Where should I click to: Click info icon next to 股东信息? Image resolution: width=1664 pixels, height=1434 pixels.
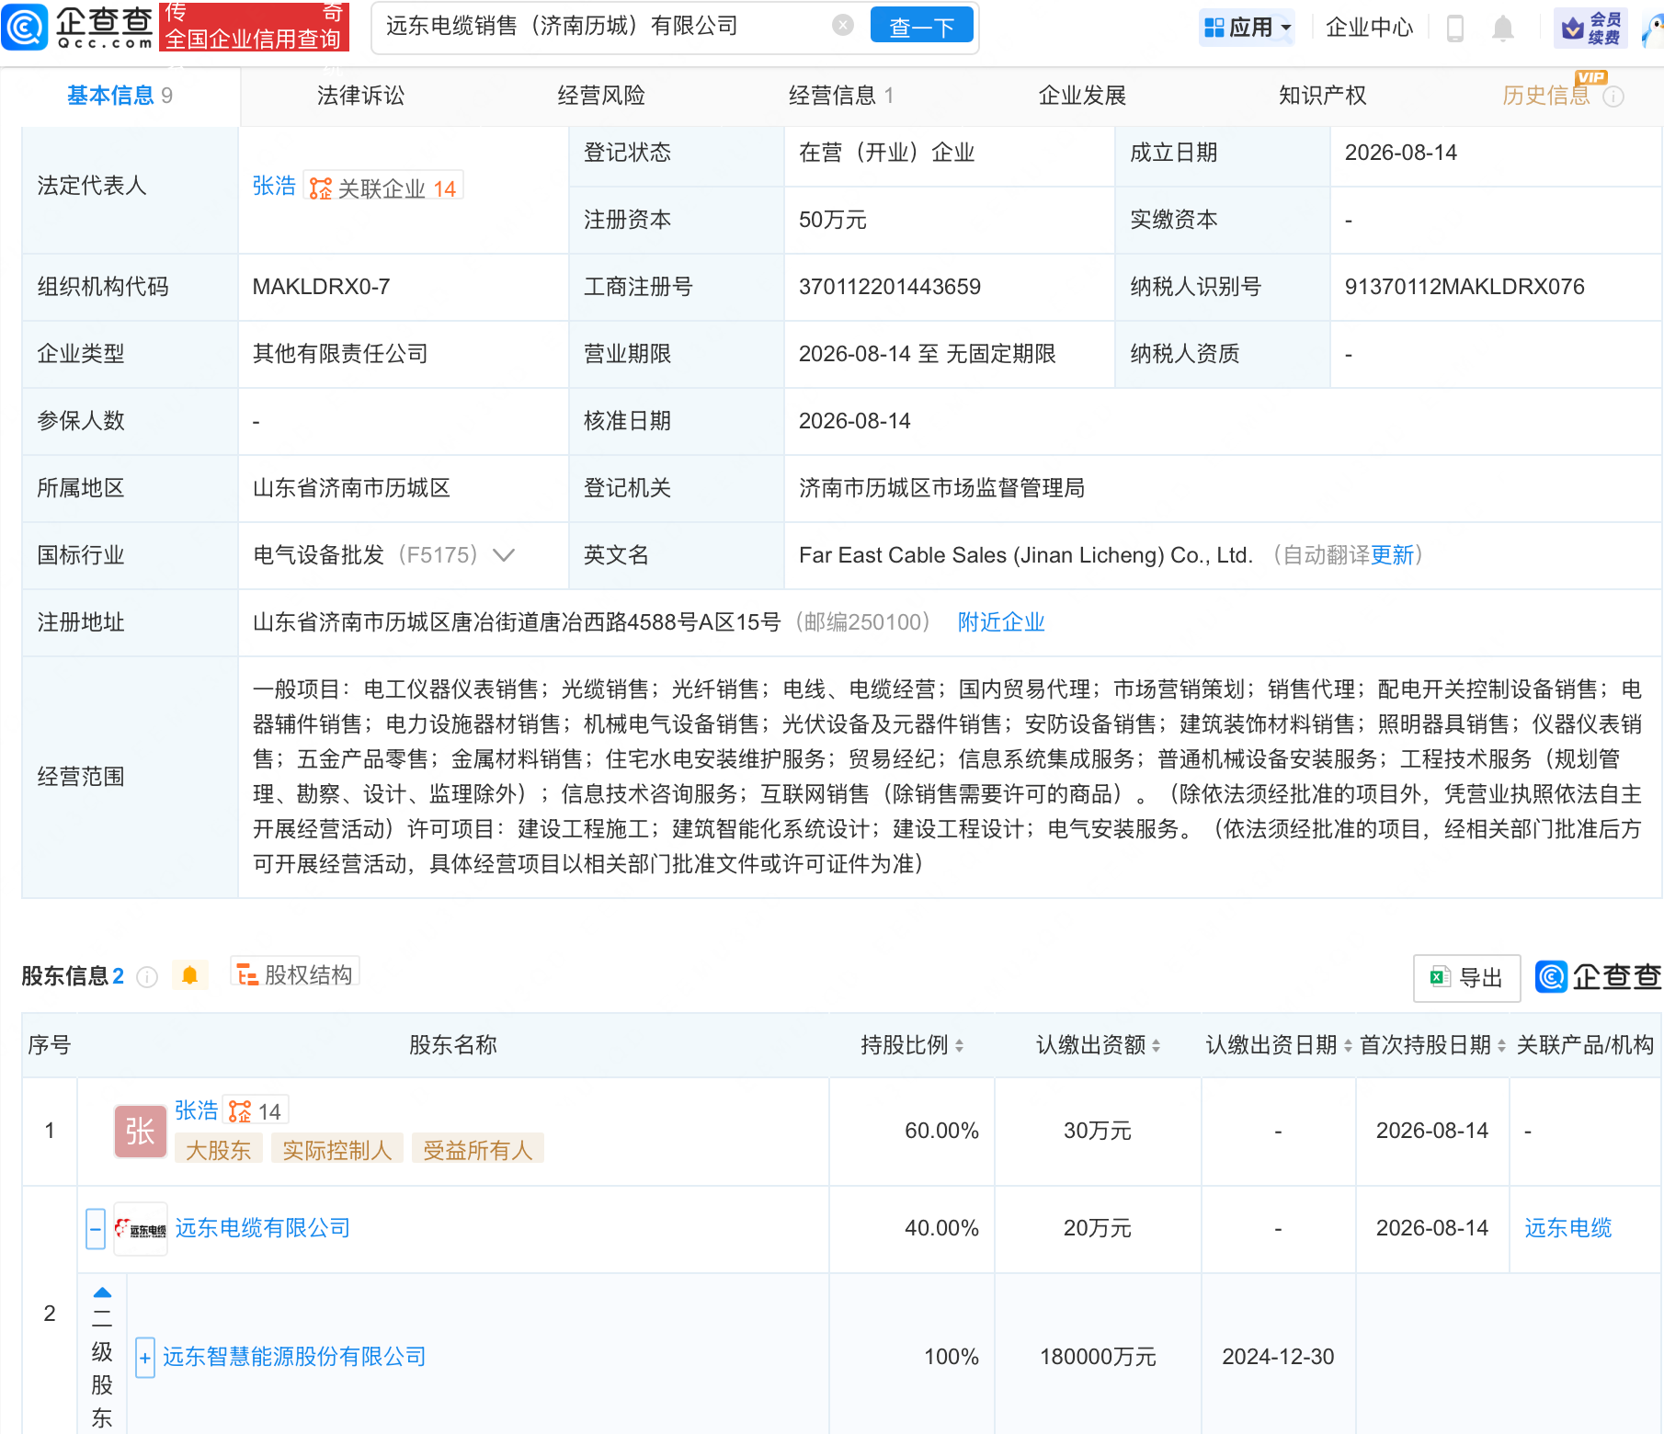[x=147, y=977]
